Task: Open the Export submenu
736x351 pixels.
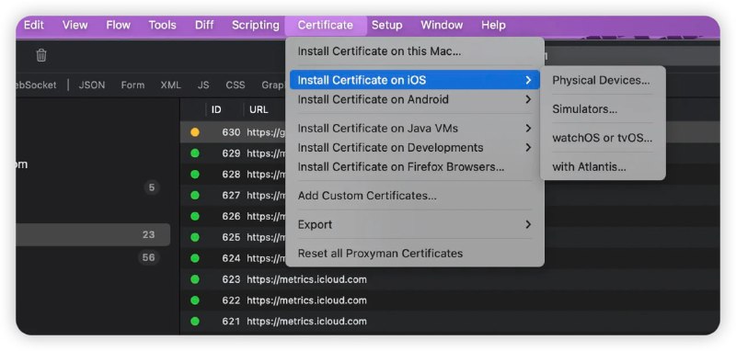Action: pos(415,224)
